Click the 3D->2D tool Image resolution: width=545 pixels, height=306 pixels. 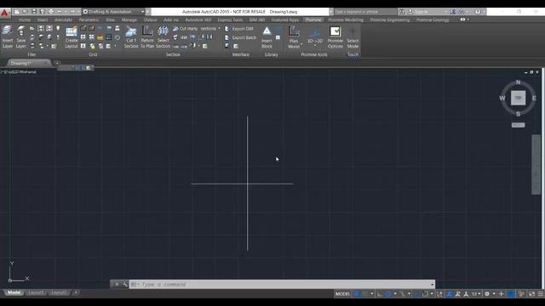[315, 37]
